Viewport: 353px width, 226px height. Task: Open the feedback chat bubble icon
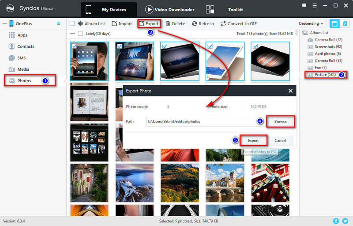point(304,6)
